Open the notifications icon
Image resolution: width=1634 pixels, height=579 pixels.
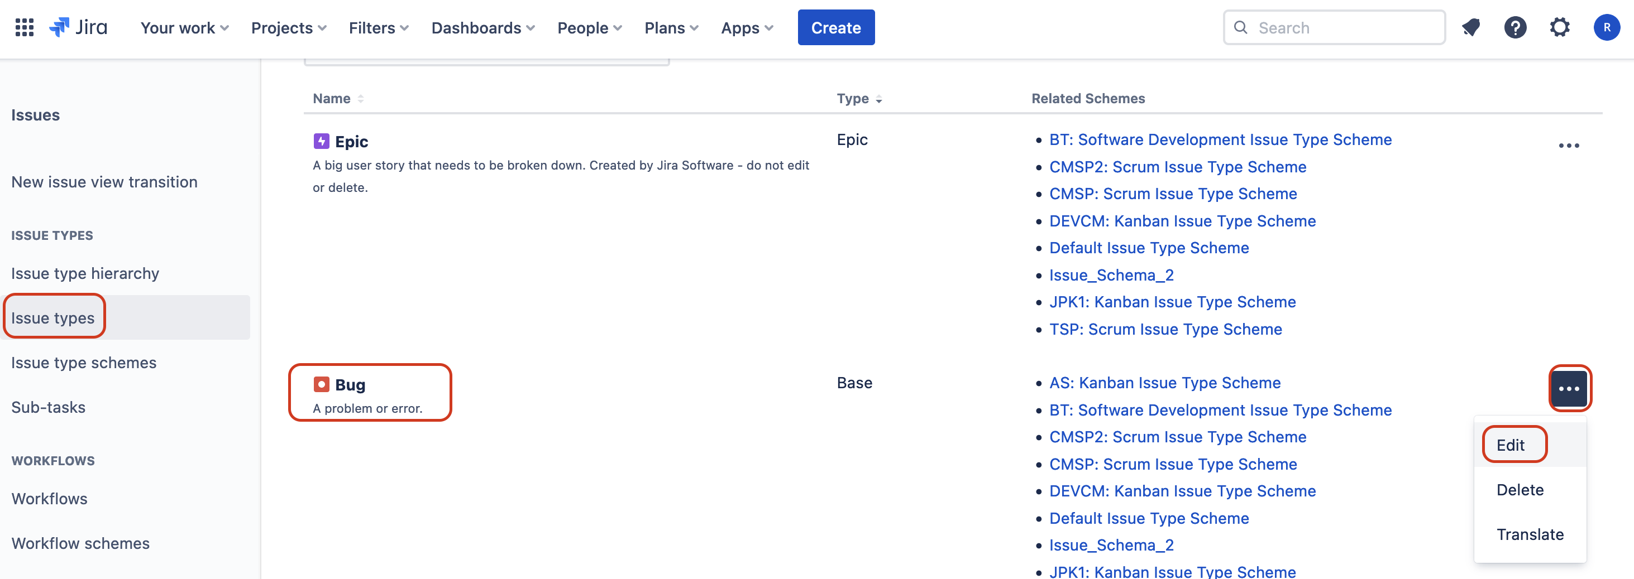[x=1470, y=27]
